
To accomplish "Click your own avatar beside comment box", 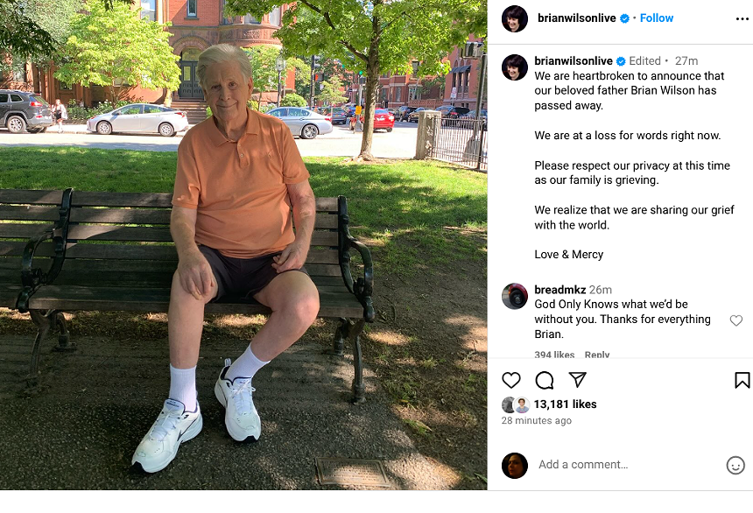I will point(515,465).
